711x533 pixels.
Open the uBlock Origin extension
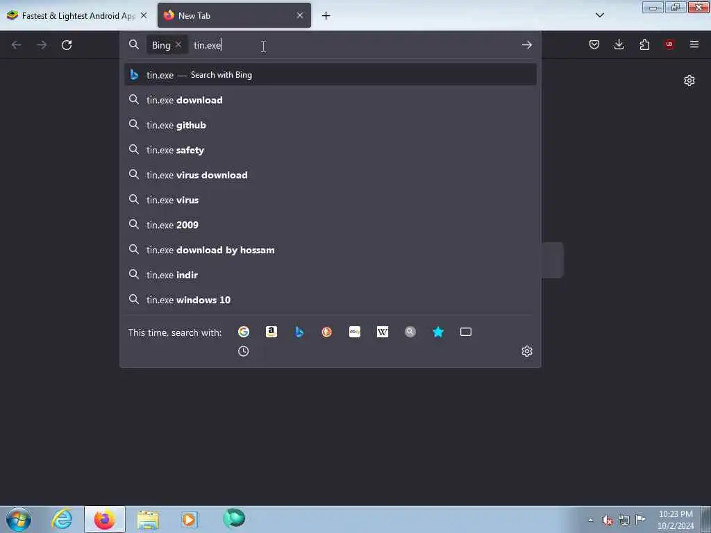coord(669,44)
